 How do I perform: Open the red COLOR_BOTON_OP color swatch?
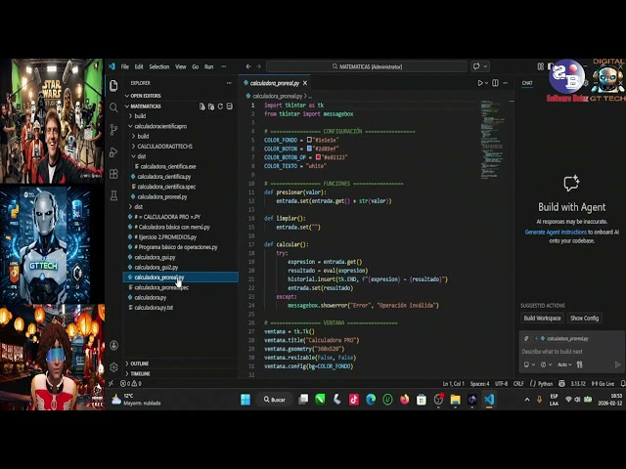pos(318,157)
